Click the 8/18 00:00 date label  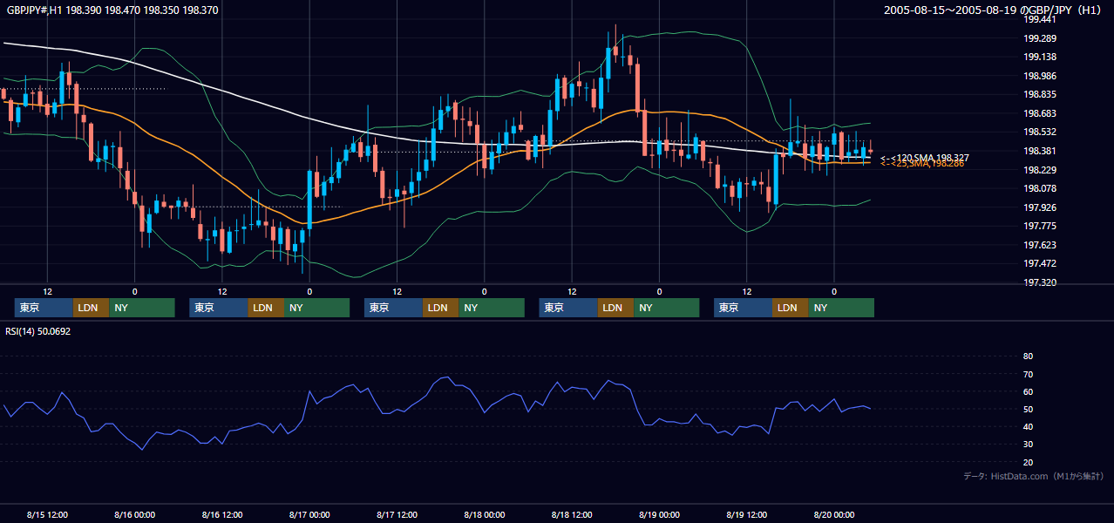point(485,514)
